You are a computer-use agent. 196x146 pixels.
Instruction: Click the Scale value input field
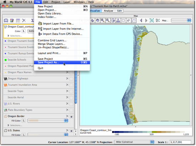pos(180,142)
